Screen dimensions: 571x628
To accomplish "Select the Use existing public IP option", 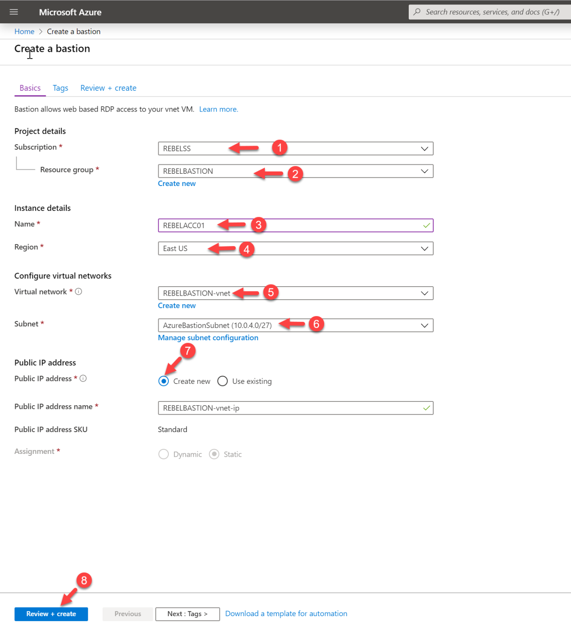I will pyautogui.click(x=222, y=381).
